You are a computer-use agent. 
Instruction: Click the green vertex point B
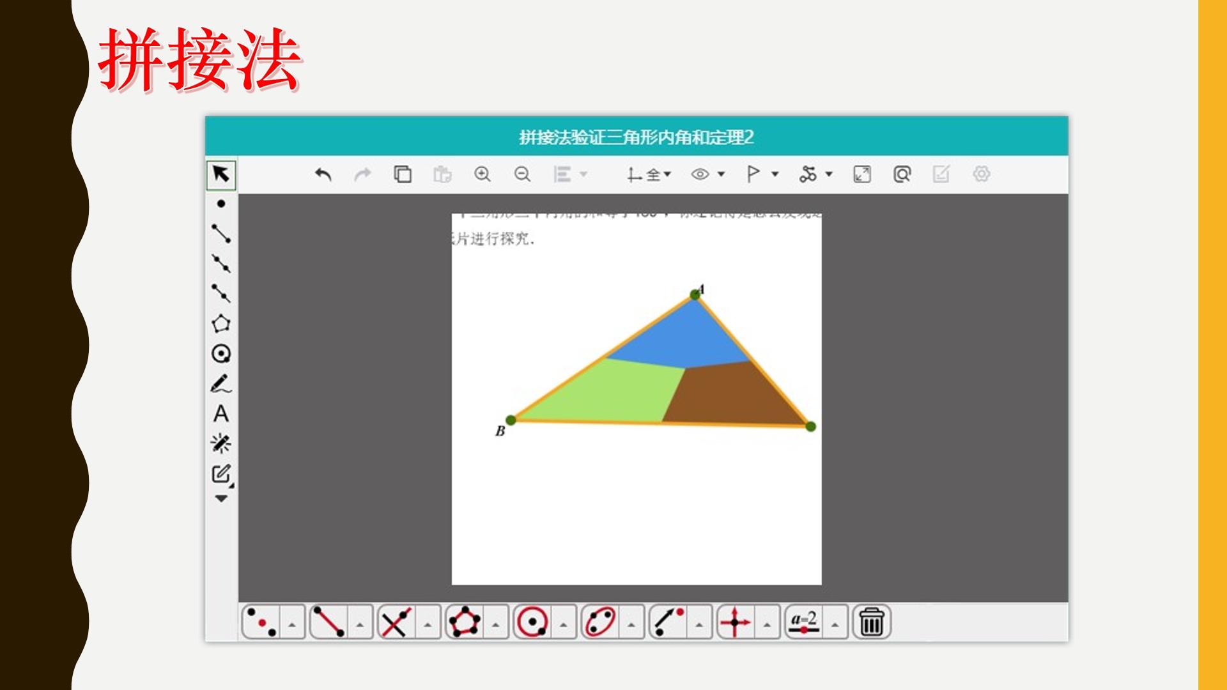coord(511,420)
